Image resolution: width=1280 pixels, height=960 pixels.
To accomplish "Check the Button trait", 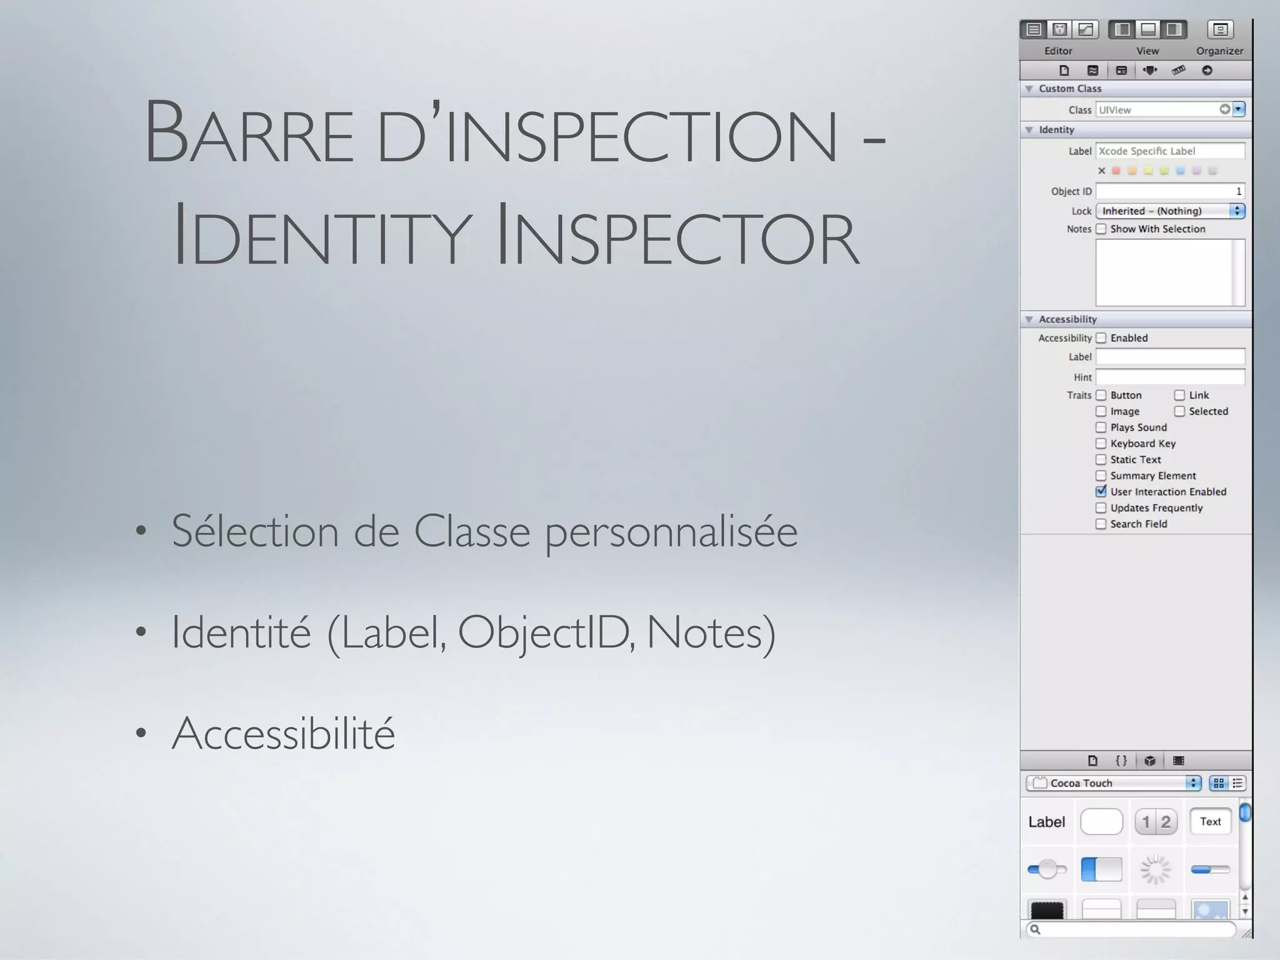I will click(1101, 396).
